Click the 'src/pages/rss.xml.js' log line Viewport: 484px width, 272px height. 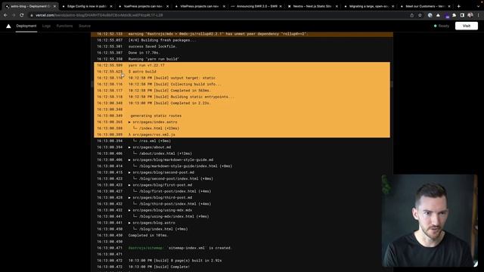click(242, 134)
